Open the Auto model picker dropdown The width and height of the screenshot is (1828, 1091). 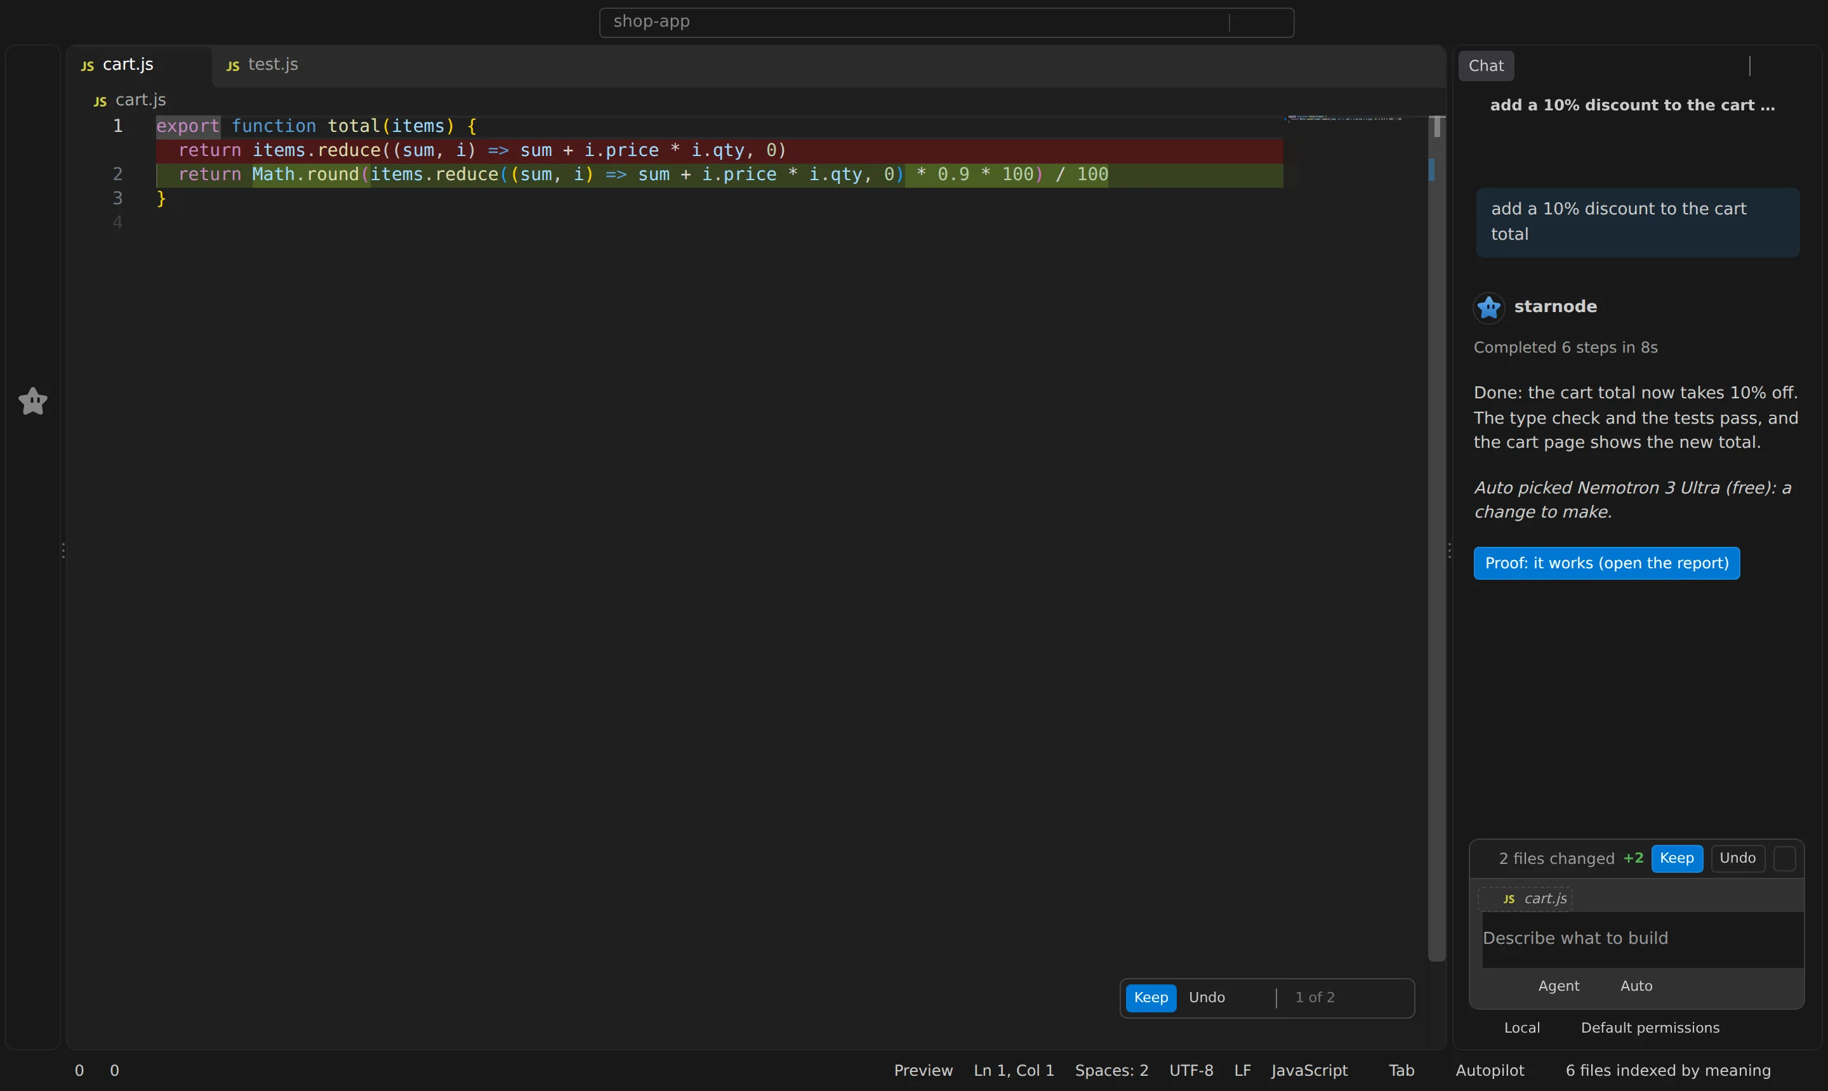click(x=1636, y=986)
